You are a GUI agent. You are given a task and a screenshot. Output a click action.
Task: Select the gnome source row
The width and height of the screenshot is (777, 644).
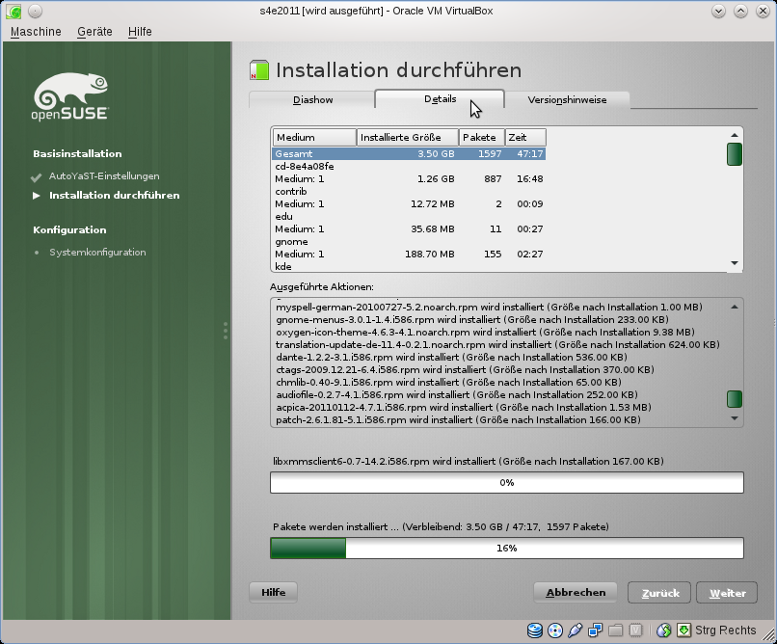point(409,242)
